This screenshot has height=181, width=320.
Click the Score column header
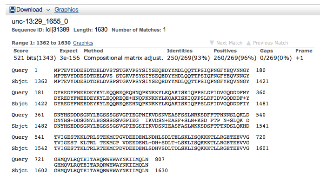coord(21,51)
